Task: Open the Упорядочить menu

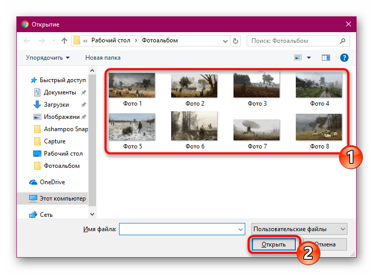Action: [x=48, y=58]
